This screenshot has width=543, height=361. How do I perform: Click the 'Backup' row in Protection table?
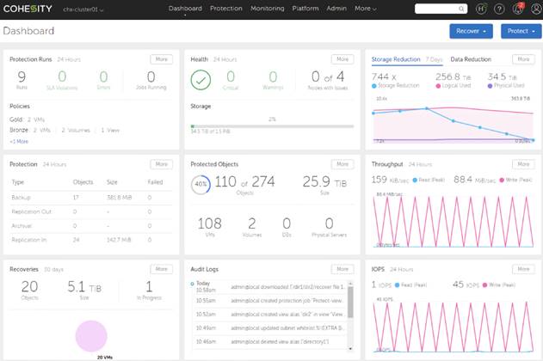[x=90, y=198]
